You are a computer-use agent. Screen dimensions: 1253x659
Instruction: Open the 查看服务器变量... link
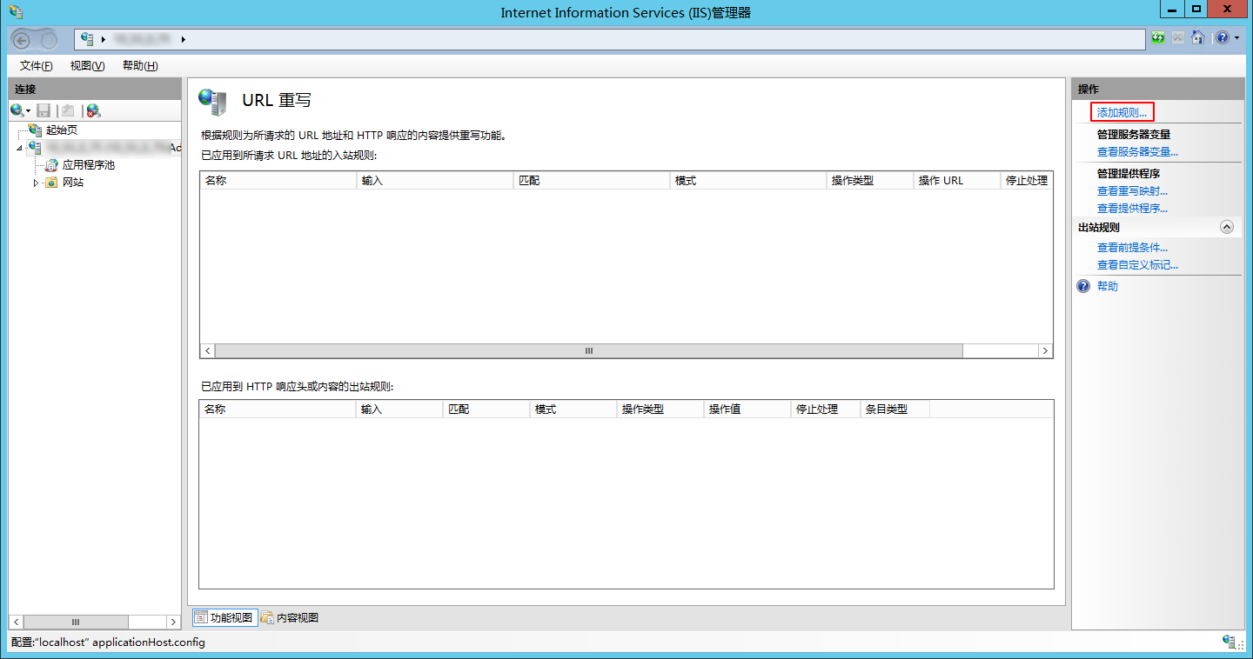click(x=1137, y=151)
